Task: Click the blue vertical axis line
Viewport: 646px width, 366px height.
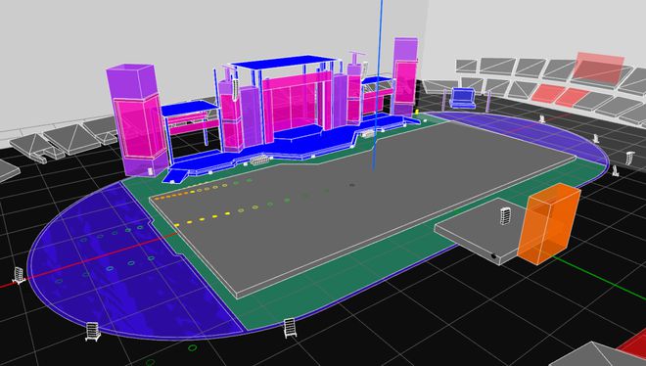Action: 378,84
